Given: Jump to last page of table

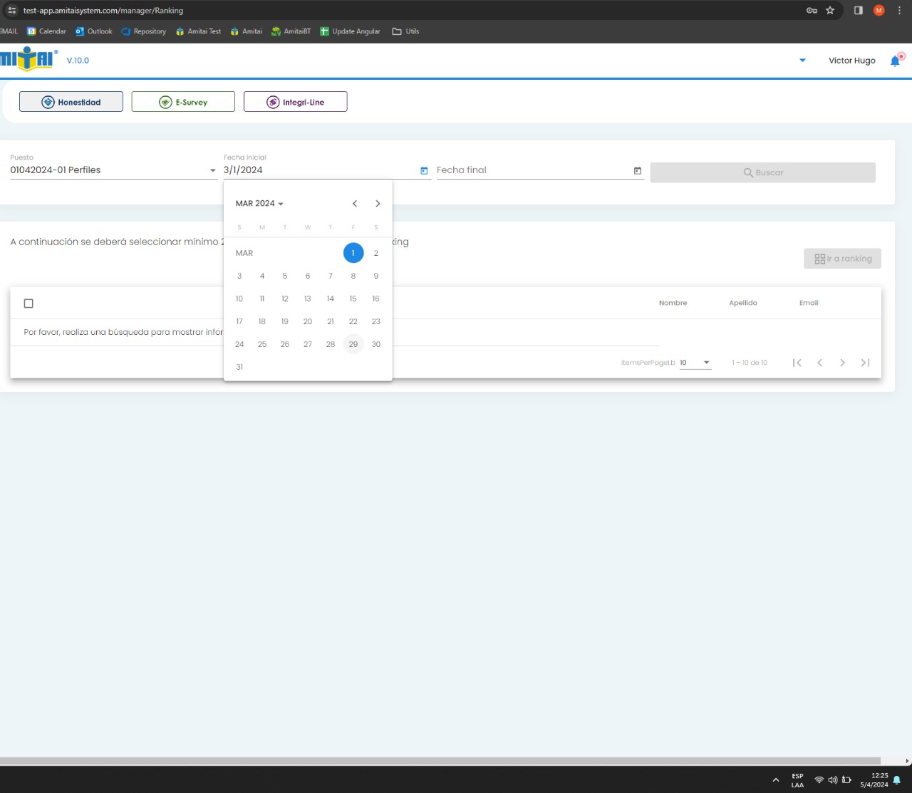Looking at the screenshot, I should tap(865, 363).
